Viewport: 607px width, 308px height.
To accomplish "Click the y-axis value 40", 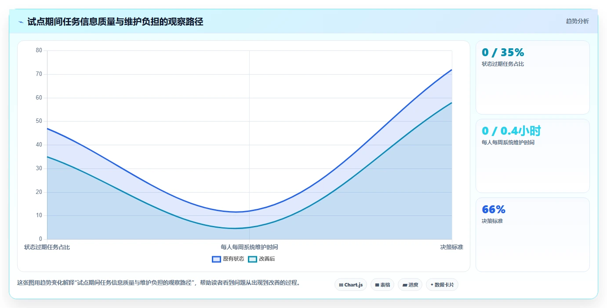I will point(39,145).
